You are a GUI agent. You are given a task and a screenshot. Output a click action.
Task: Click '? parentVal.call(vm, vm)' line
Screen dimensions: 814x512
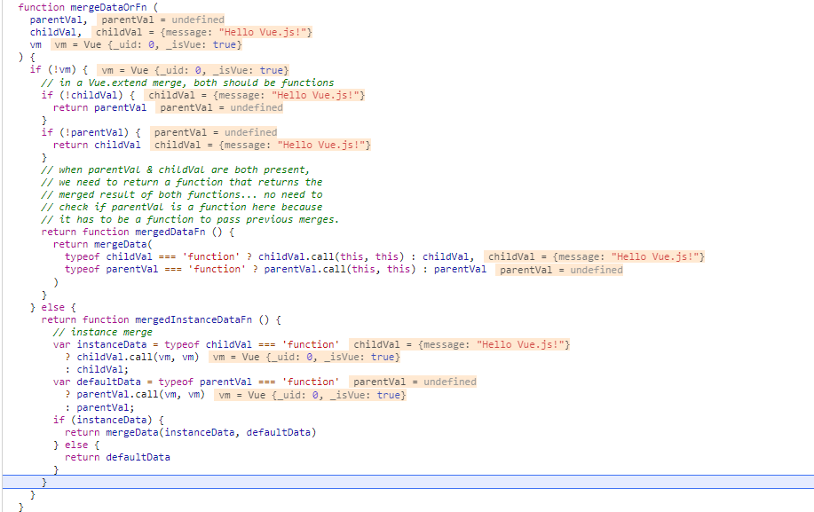135,394
